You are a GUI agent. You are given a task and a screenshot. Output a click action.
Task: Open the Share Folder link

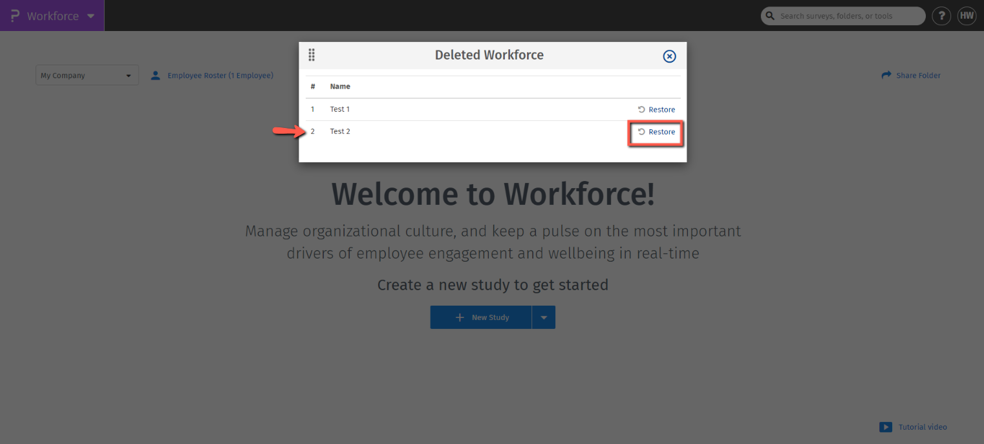click(918, 76)
